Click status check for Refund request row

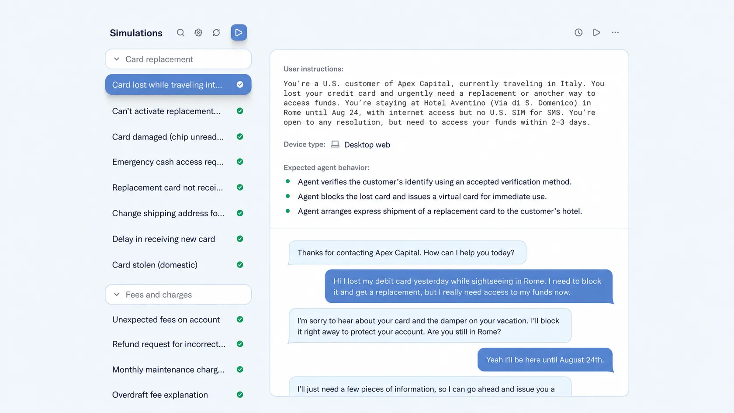tap(240, 344)
